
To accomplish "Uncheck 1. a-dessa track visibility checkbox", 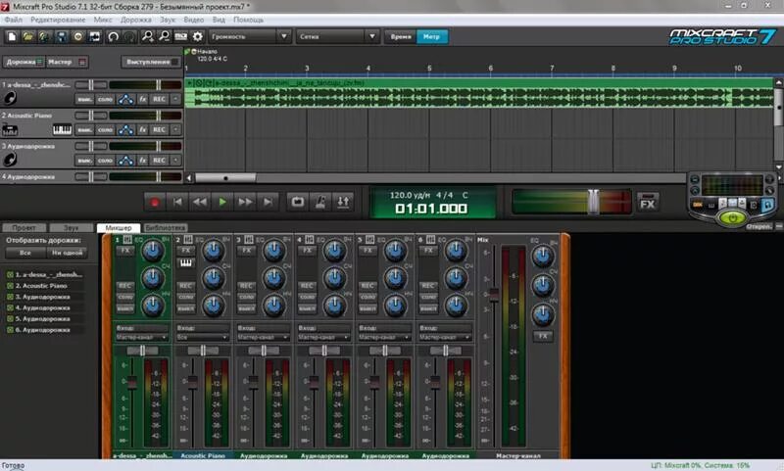I will 10,275.
